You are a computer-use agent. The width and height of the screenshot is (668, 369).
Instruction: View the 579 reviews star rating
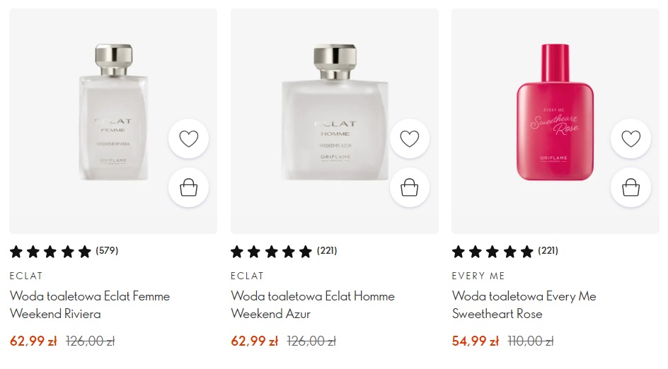pos(64,251)
